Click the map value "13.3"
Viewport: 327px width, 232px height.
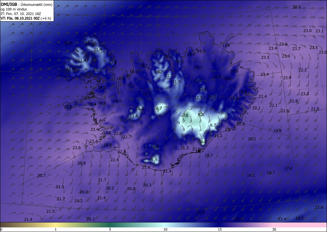pyautogui.click(x=97, y=70)
